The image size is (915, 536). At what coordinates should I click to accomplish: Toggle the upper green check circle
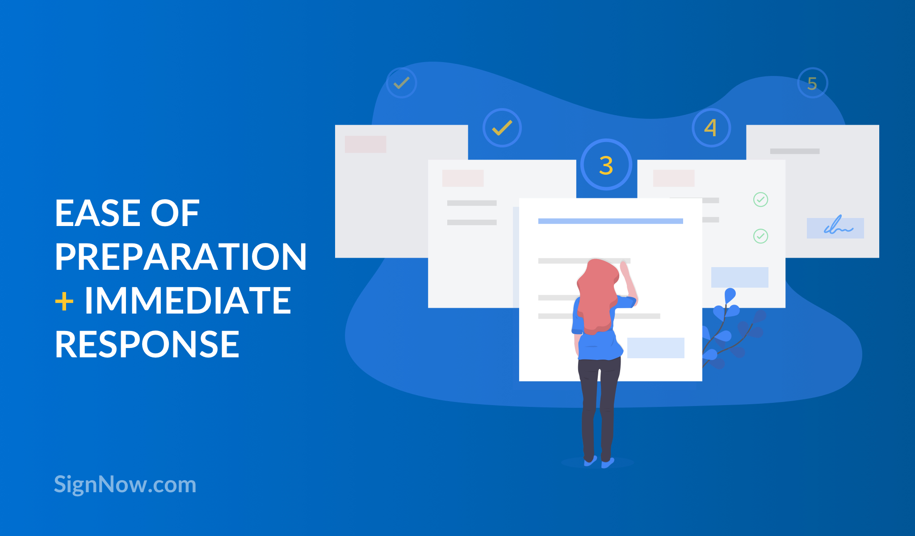pyautogui.click(x=760, y=199)
